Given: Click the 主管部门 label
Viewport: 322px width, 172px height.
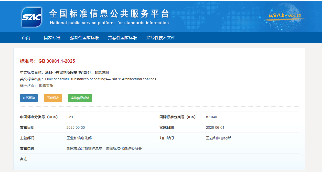Looking at the screenshot, I should tap(27, 138).
